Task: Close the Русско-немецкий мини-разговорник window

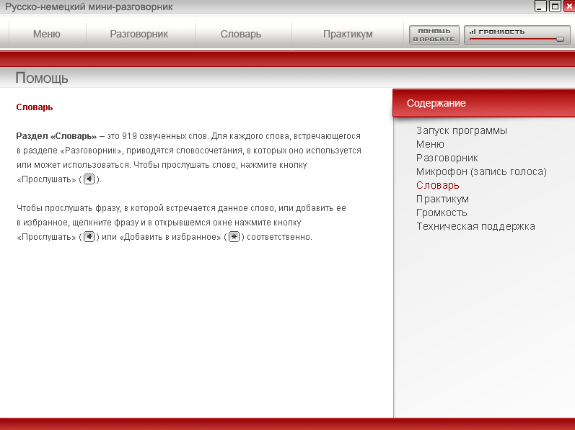Action: coord(569,6)
